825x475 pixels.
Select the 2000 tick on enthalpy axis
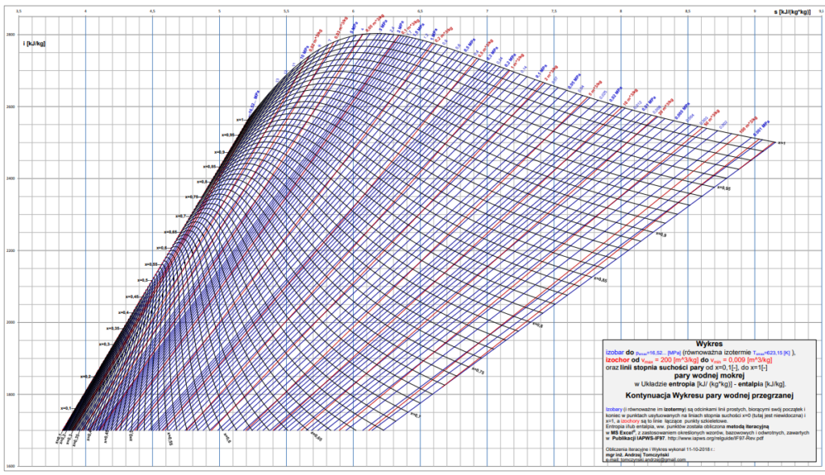click(10, 323)
